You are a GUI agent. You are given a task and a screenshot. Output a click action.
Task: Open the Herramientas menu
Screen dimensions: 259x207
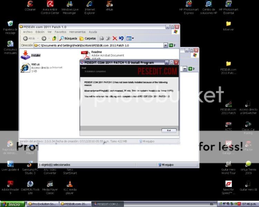(77, 32)
